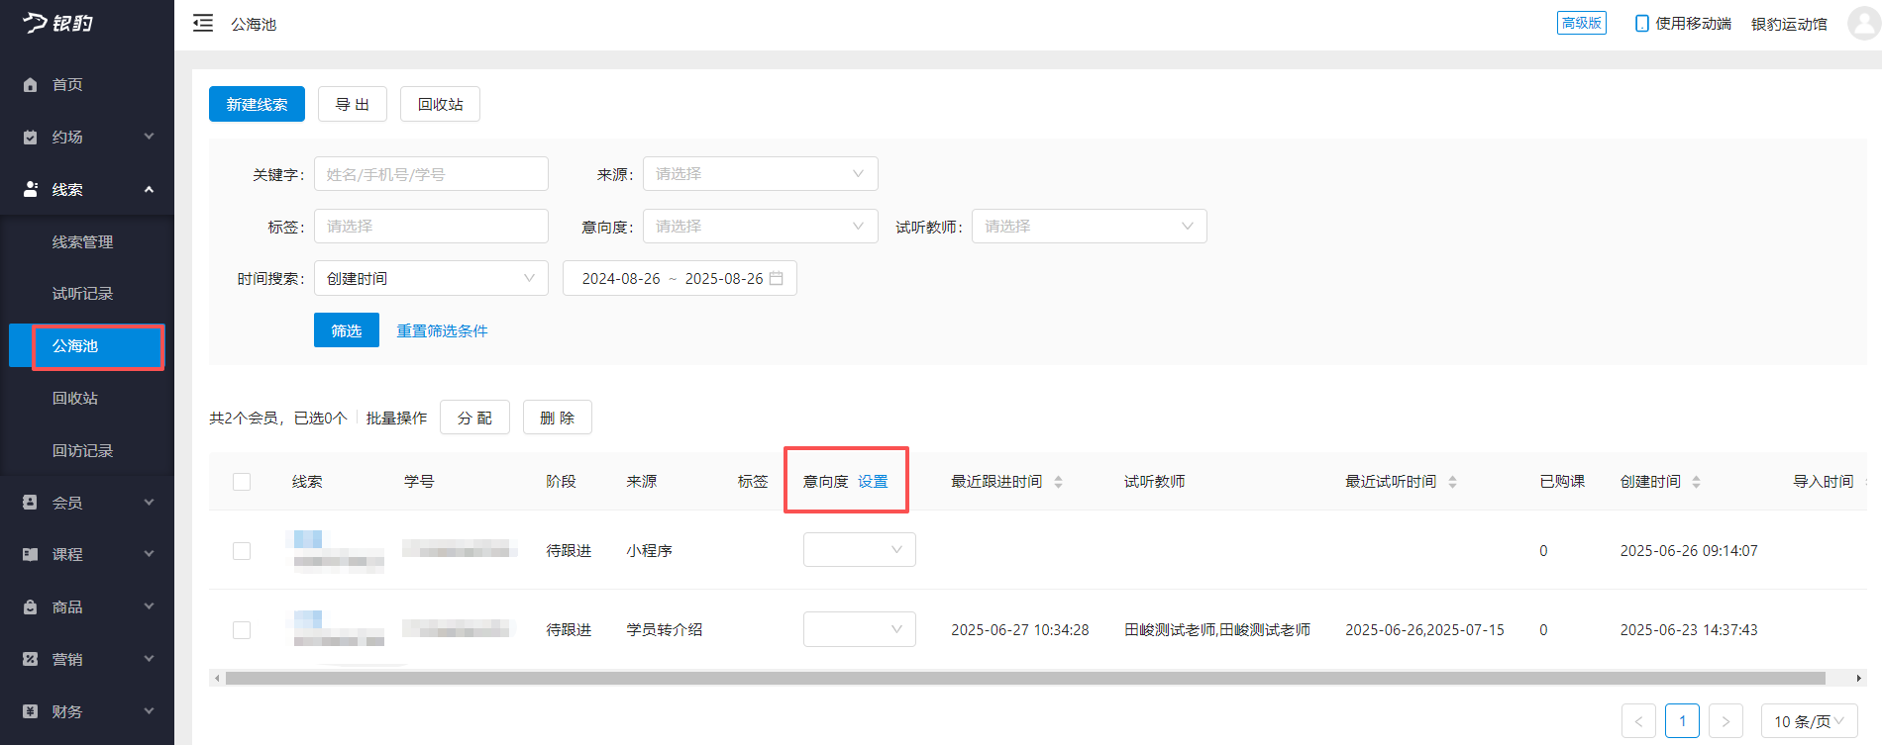The height and width of the screenshot is (745, 1882).
Task: Focus the 关键字 input field
Action: coord(431,174)
